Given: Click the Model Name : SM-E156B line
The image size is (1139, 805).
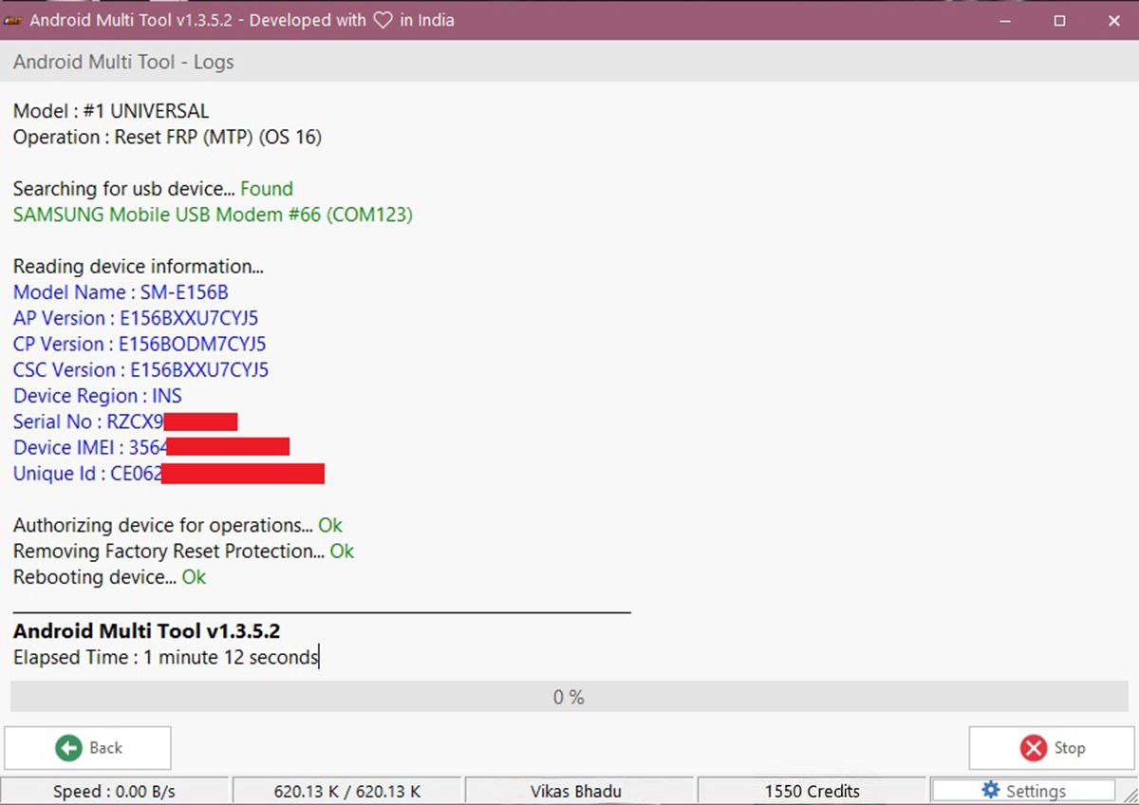Looking at the screenshot, I should 121,292.
